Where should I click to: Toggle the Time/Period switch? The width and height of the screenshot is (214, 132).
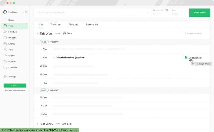point(166,10)
